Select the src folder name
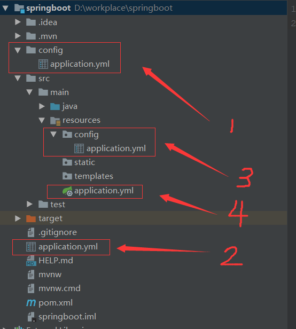Screen dimensions: 296x329 point(44,79)
